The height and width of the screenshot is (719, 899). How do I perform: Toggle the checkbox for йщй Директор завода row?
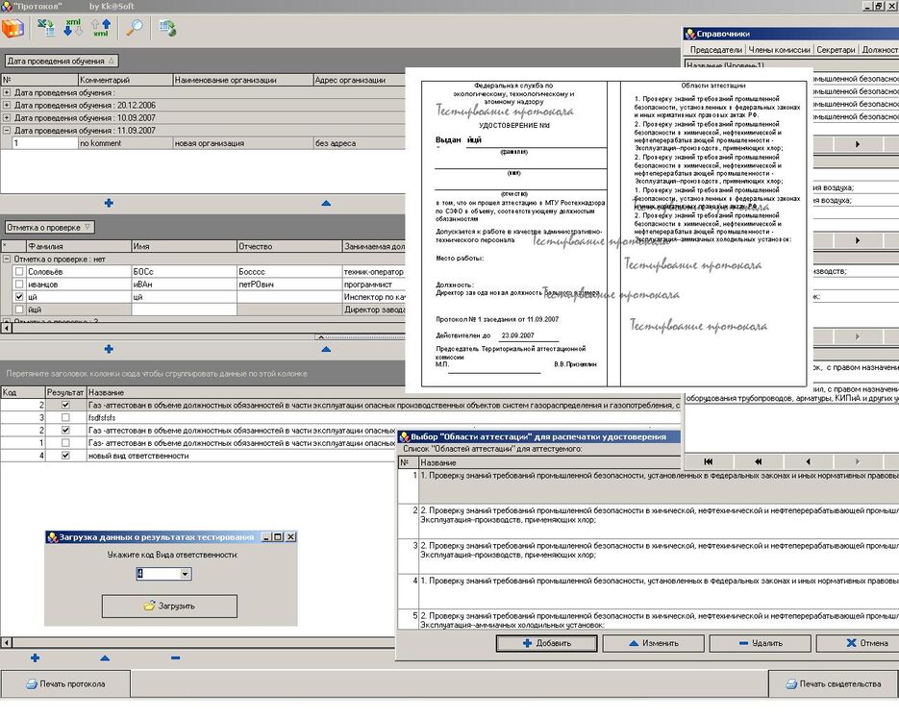click(x=19, y=310)
